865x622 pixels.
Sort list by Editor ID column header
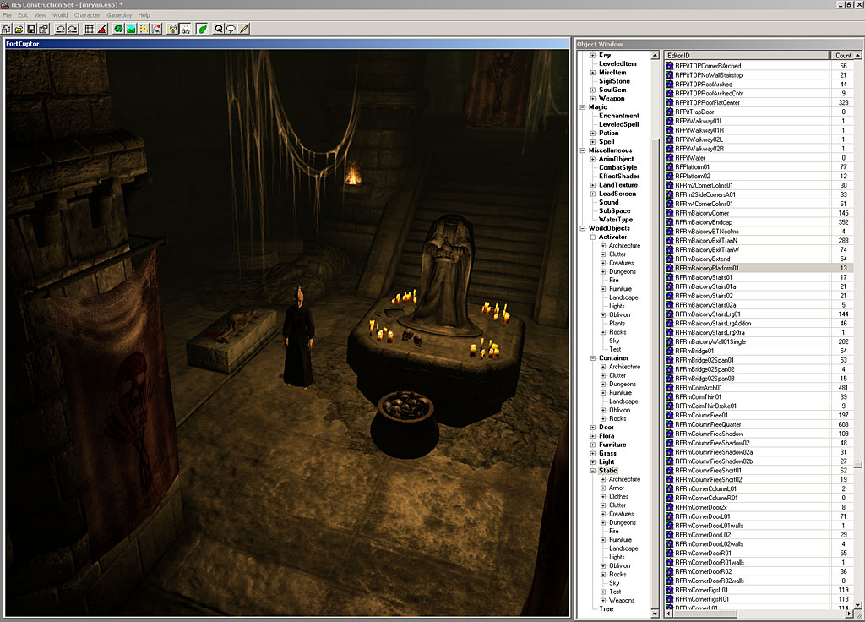click(x=747, y=55)
